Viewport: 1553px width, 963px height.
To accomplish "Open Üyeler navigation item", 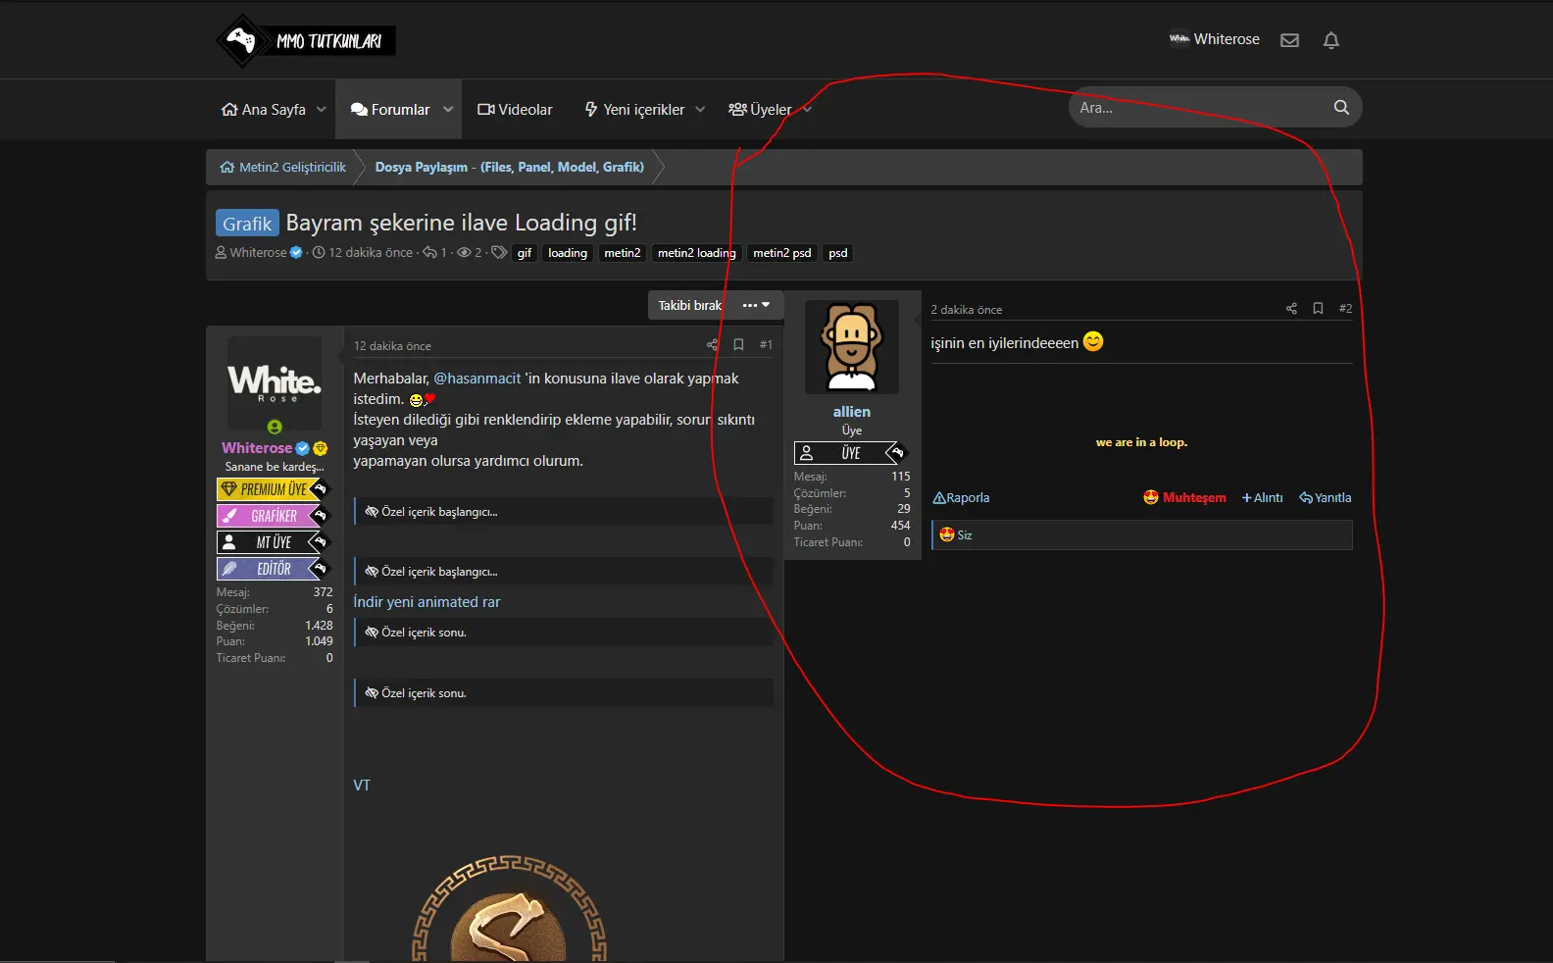I will click(760, 110).
